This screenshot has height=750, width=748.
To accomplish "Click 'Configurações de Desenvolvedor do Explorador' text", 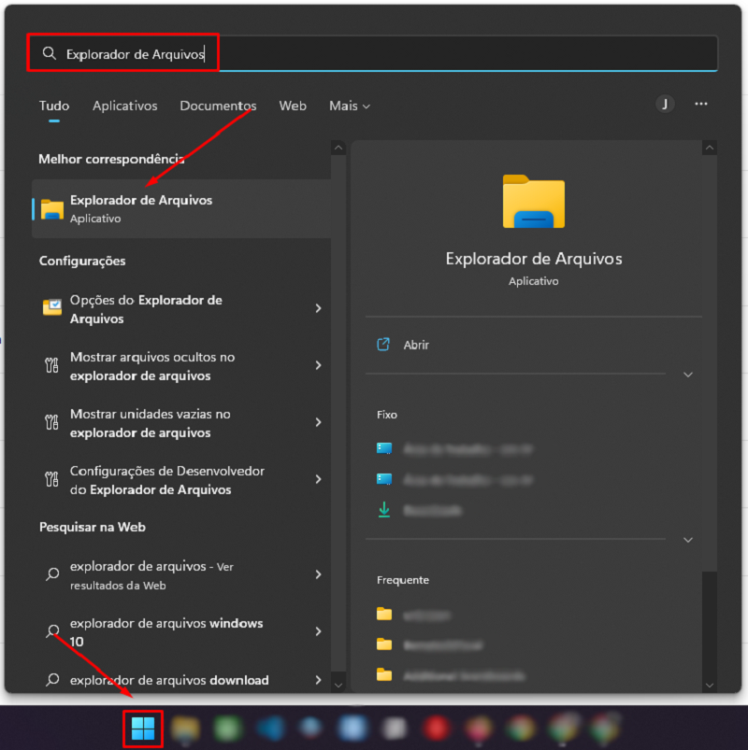I will 167,480.
